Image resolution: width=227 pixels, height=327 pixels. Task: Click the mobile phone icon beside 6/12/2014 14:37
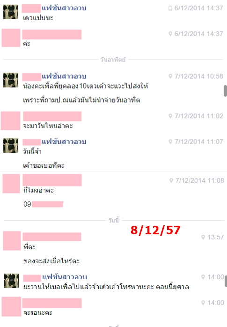pos(170,8)
